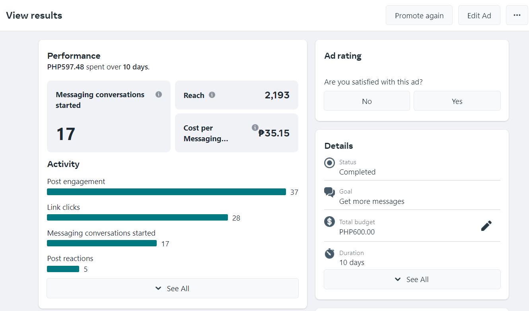Image resolution: width=529 pixels, height=311 pixels.
Task: Click the Total budget dollar icon
Action: 329,222
